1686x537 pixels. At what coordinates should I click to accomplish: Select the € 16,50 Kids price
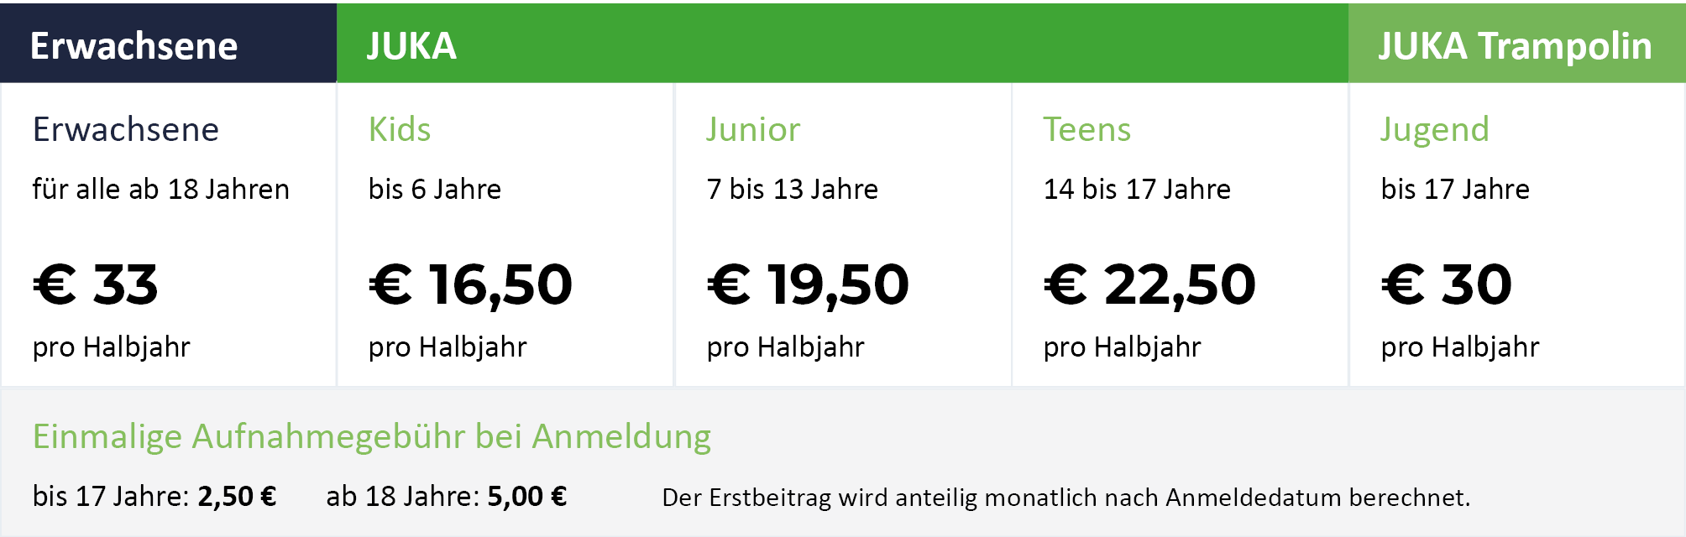470,284
